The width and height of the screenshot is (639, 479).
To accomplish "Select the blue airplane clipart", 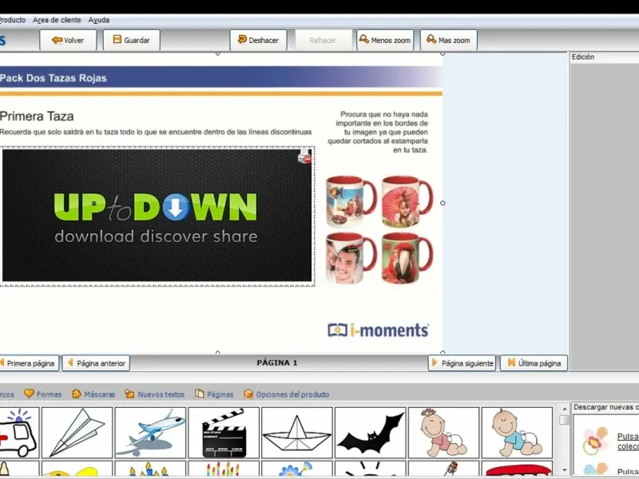I will pos(150,433).
